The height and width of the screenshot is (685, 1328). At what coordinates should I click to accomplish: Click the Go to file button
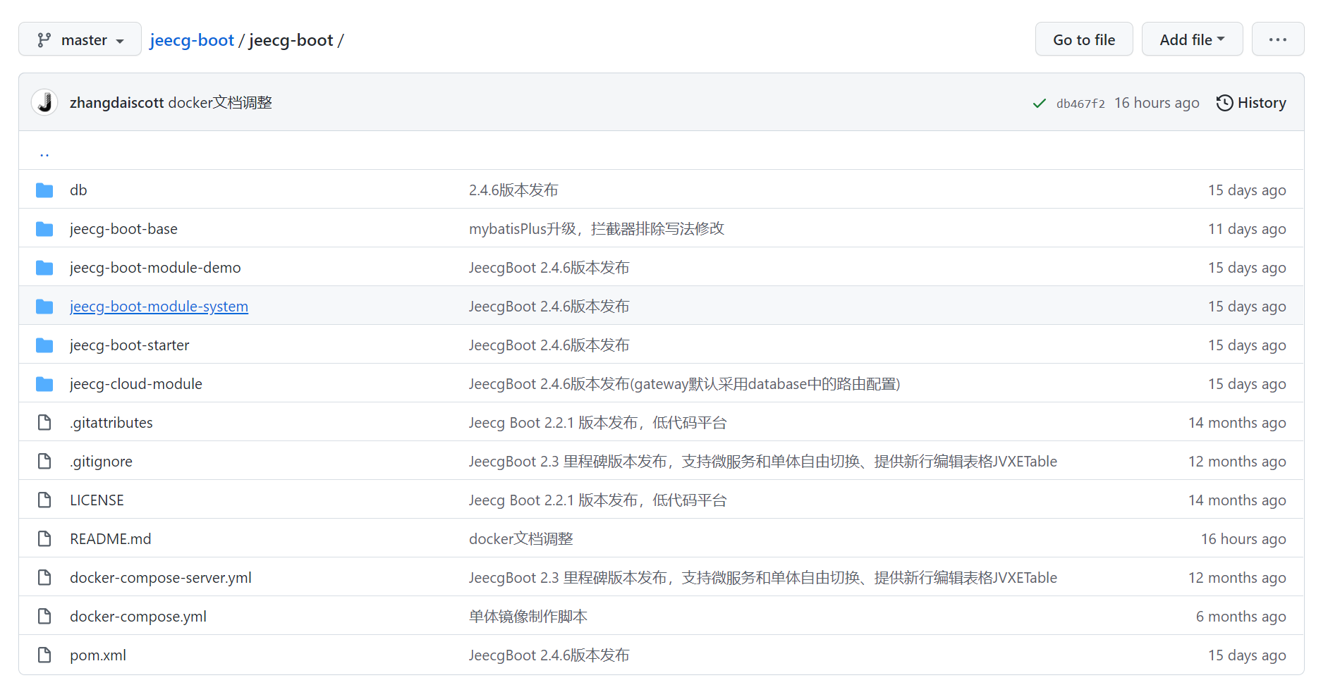click(x=1084, y=39)
